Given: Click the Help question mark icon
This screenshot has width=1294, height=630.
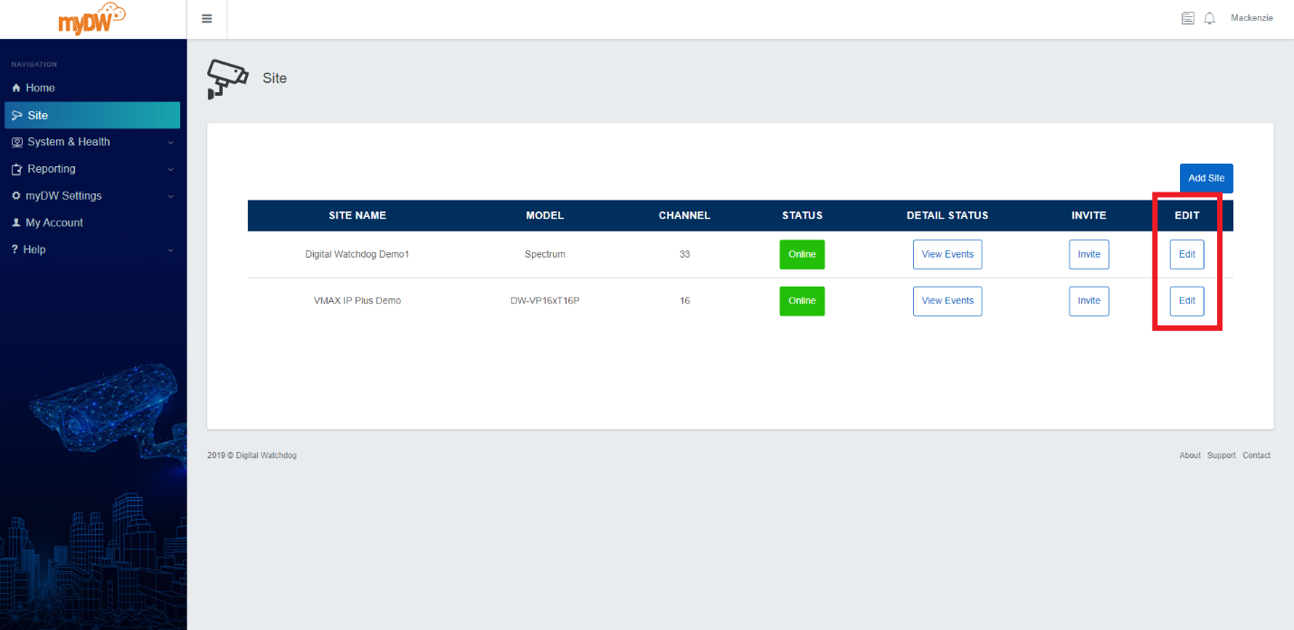Looking at the screenshot, I should [15, 249].
